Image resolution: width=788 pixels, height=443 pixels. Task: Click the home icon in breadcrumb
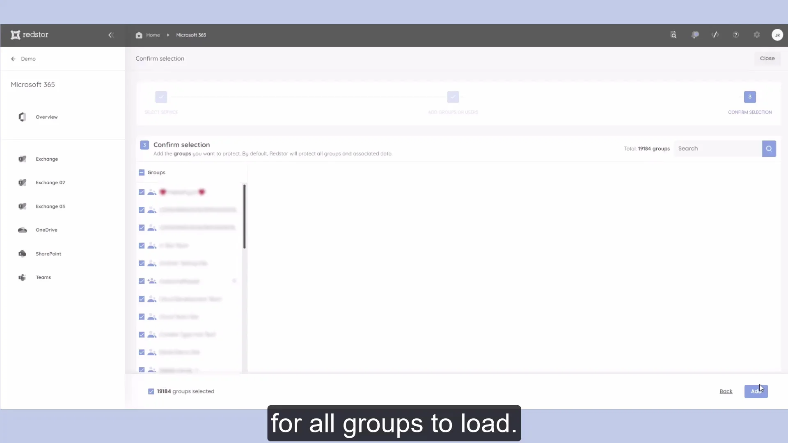pos(139,35)
